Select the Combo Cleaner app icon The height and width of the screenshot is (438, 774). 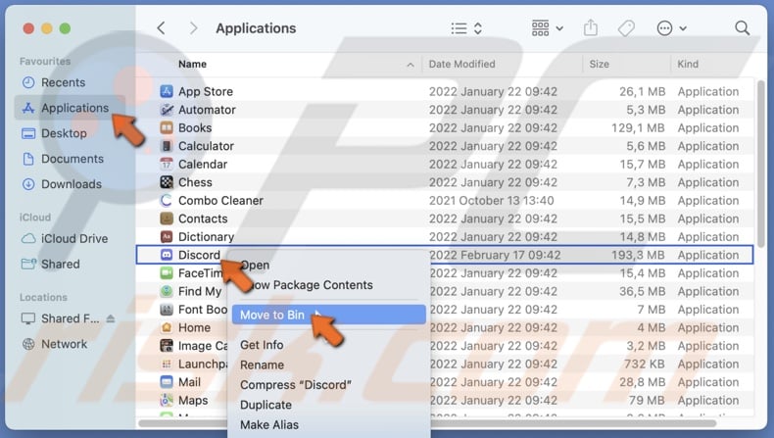point(167,201)
